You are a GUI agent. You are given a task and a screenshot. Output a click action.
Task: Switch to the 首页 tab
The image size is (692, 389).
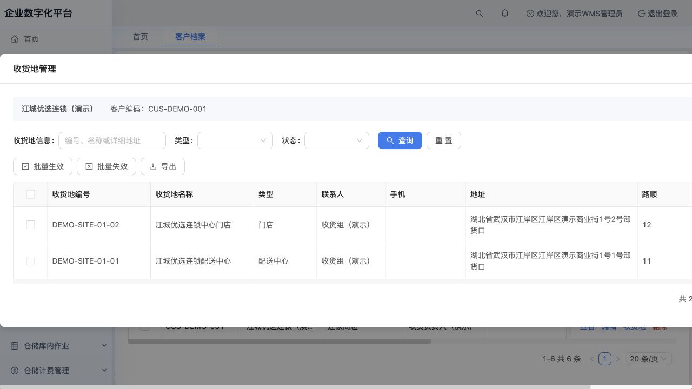(141, 37)
